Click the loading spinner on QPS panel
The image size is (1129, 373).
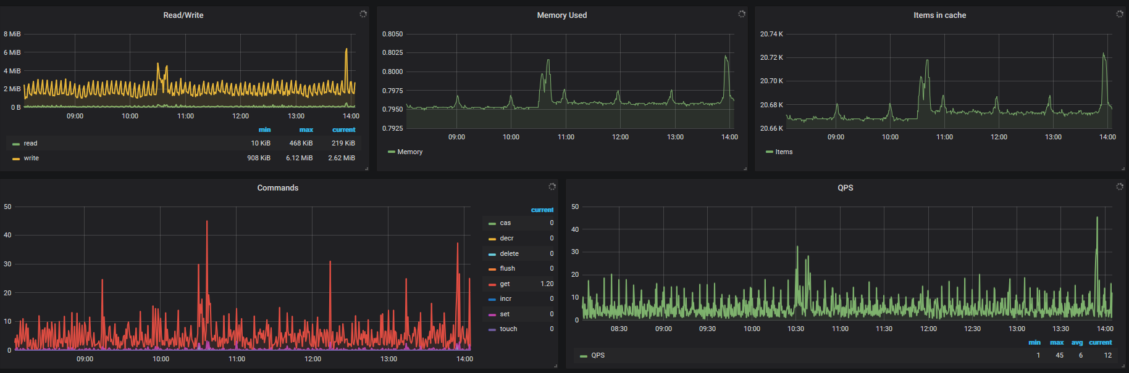click(1120, 186)
